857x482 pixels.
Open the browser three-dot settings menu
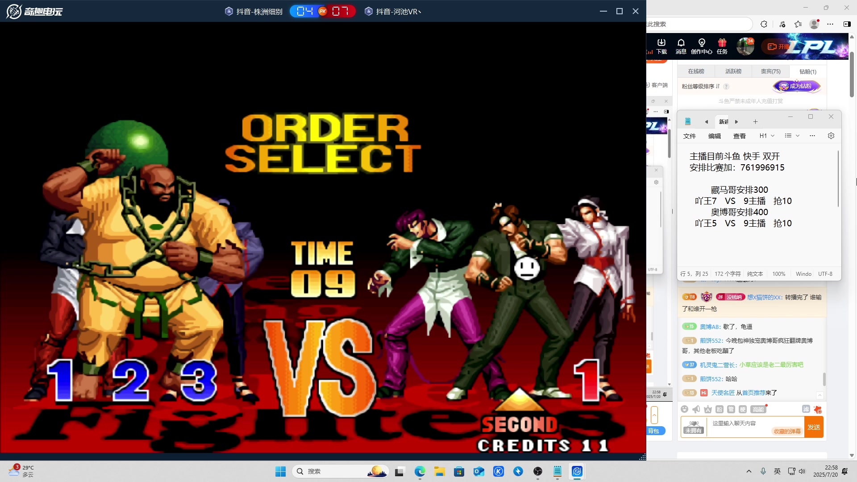pyautogui.click(x=830, y=24)
